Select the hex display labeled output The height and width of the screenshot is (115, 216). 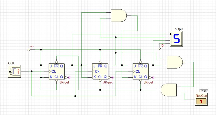(x=177, y=39)
